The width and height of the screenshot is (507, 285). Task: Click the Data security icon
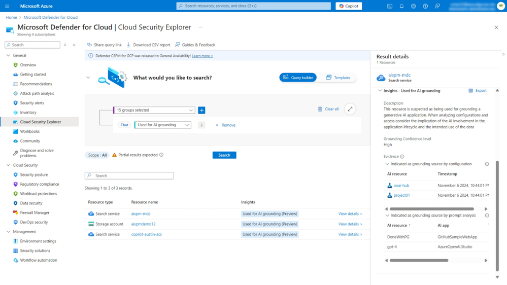pyautogui.click(x=15, y=203)
